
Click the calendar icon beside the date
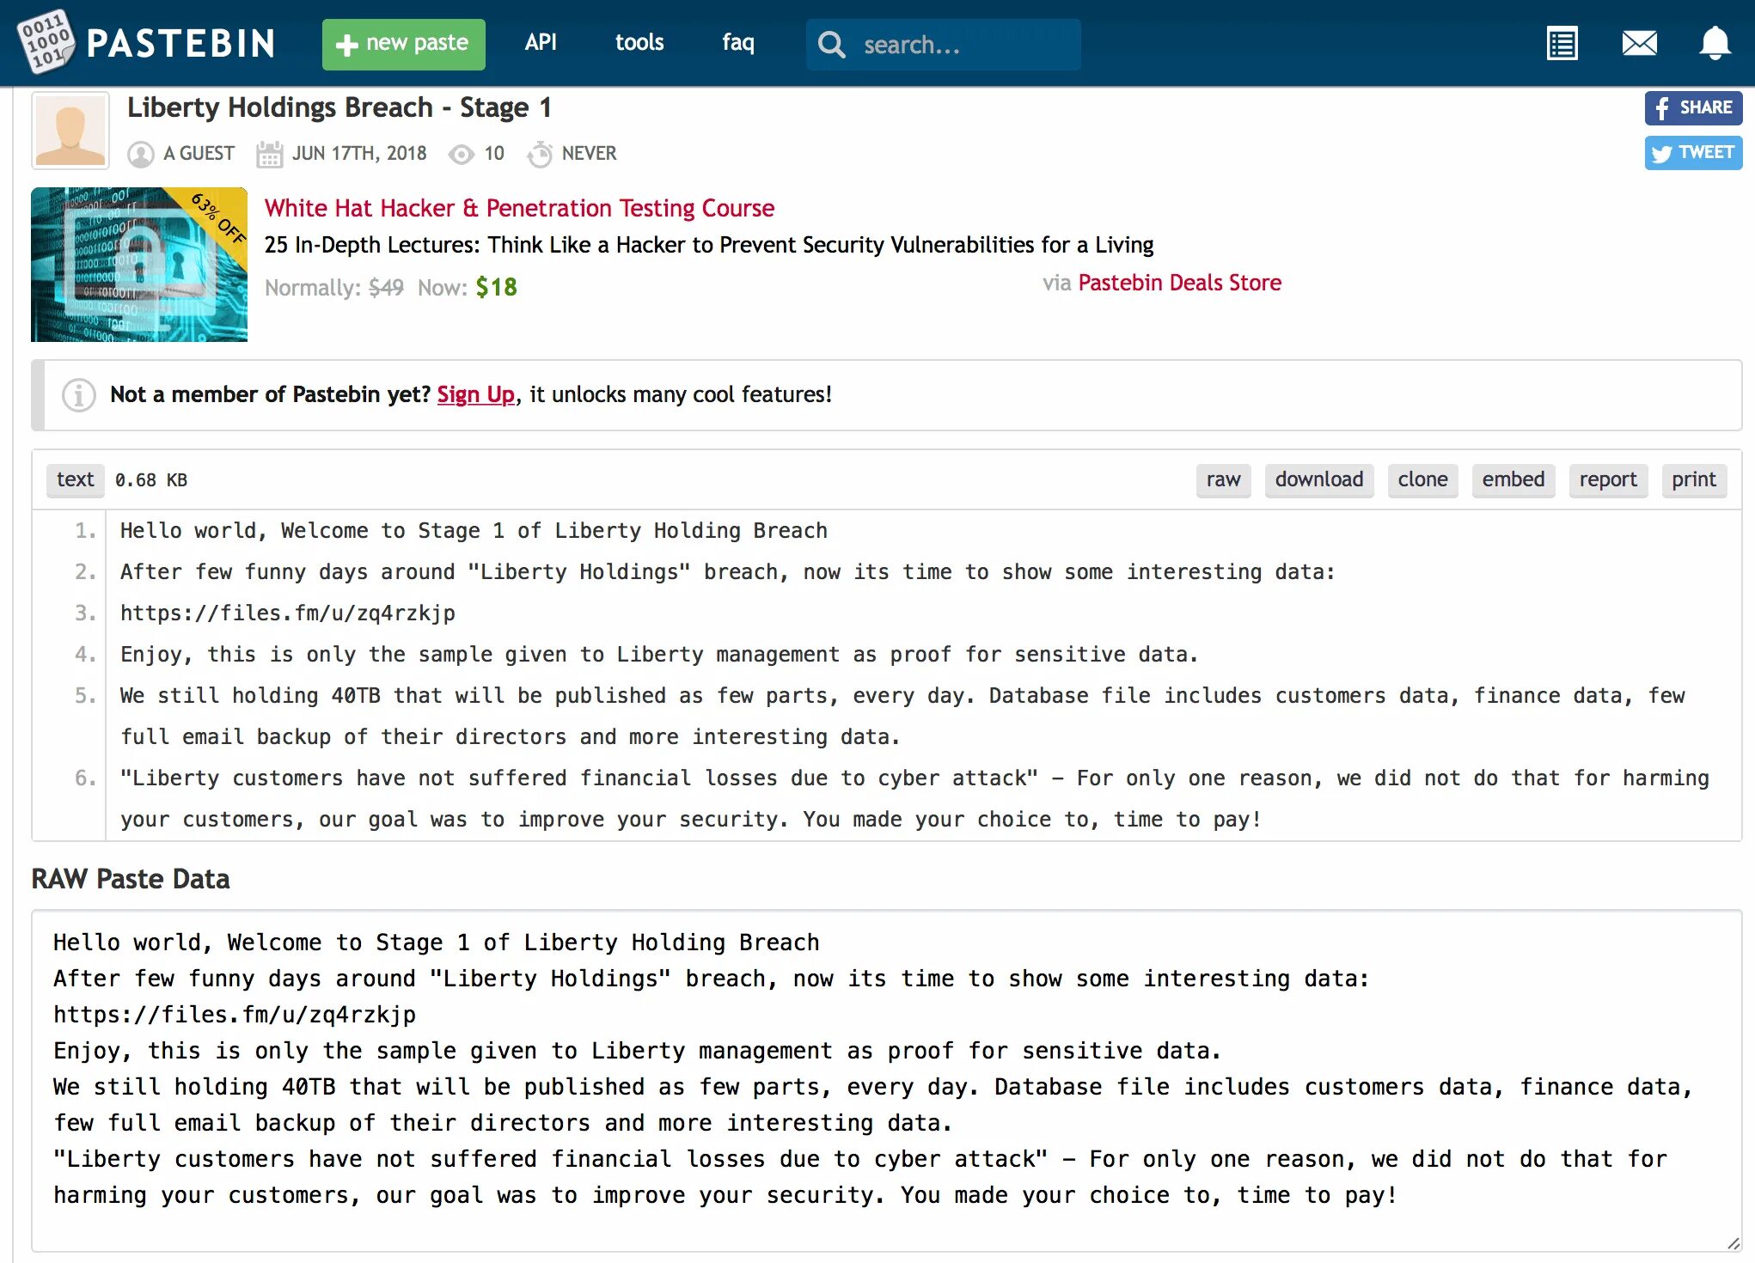(x=269, y=155)
